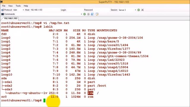Screen dimensions: 190x107
Task: Click the 'sda1' partition name
Action: coord(9,82)
